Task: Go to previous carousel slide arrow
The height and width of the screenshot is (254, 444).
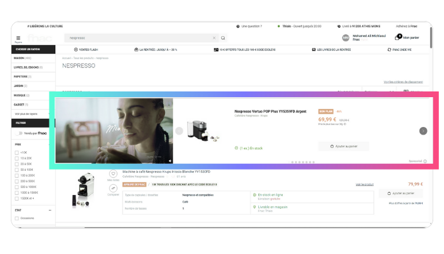Action: tap(179, 131)
